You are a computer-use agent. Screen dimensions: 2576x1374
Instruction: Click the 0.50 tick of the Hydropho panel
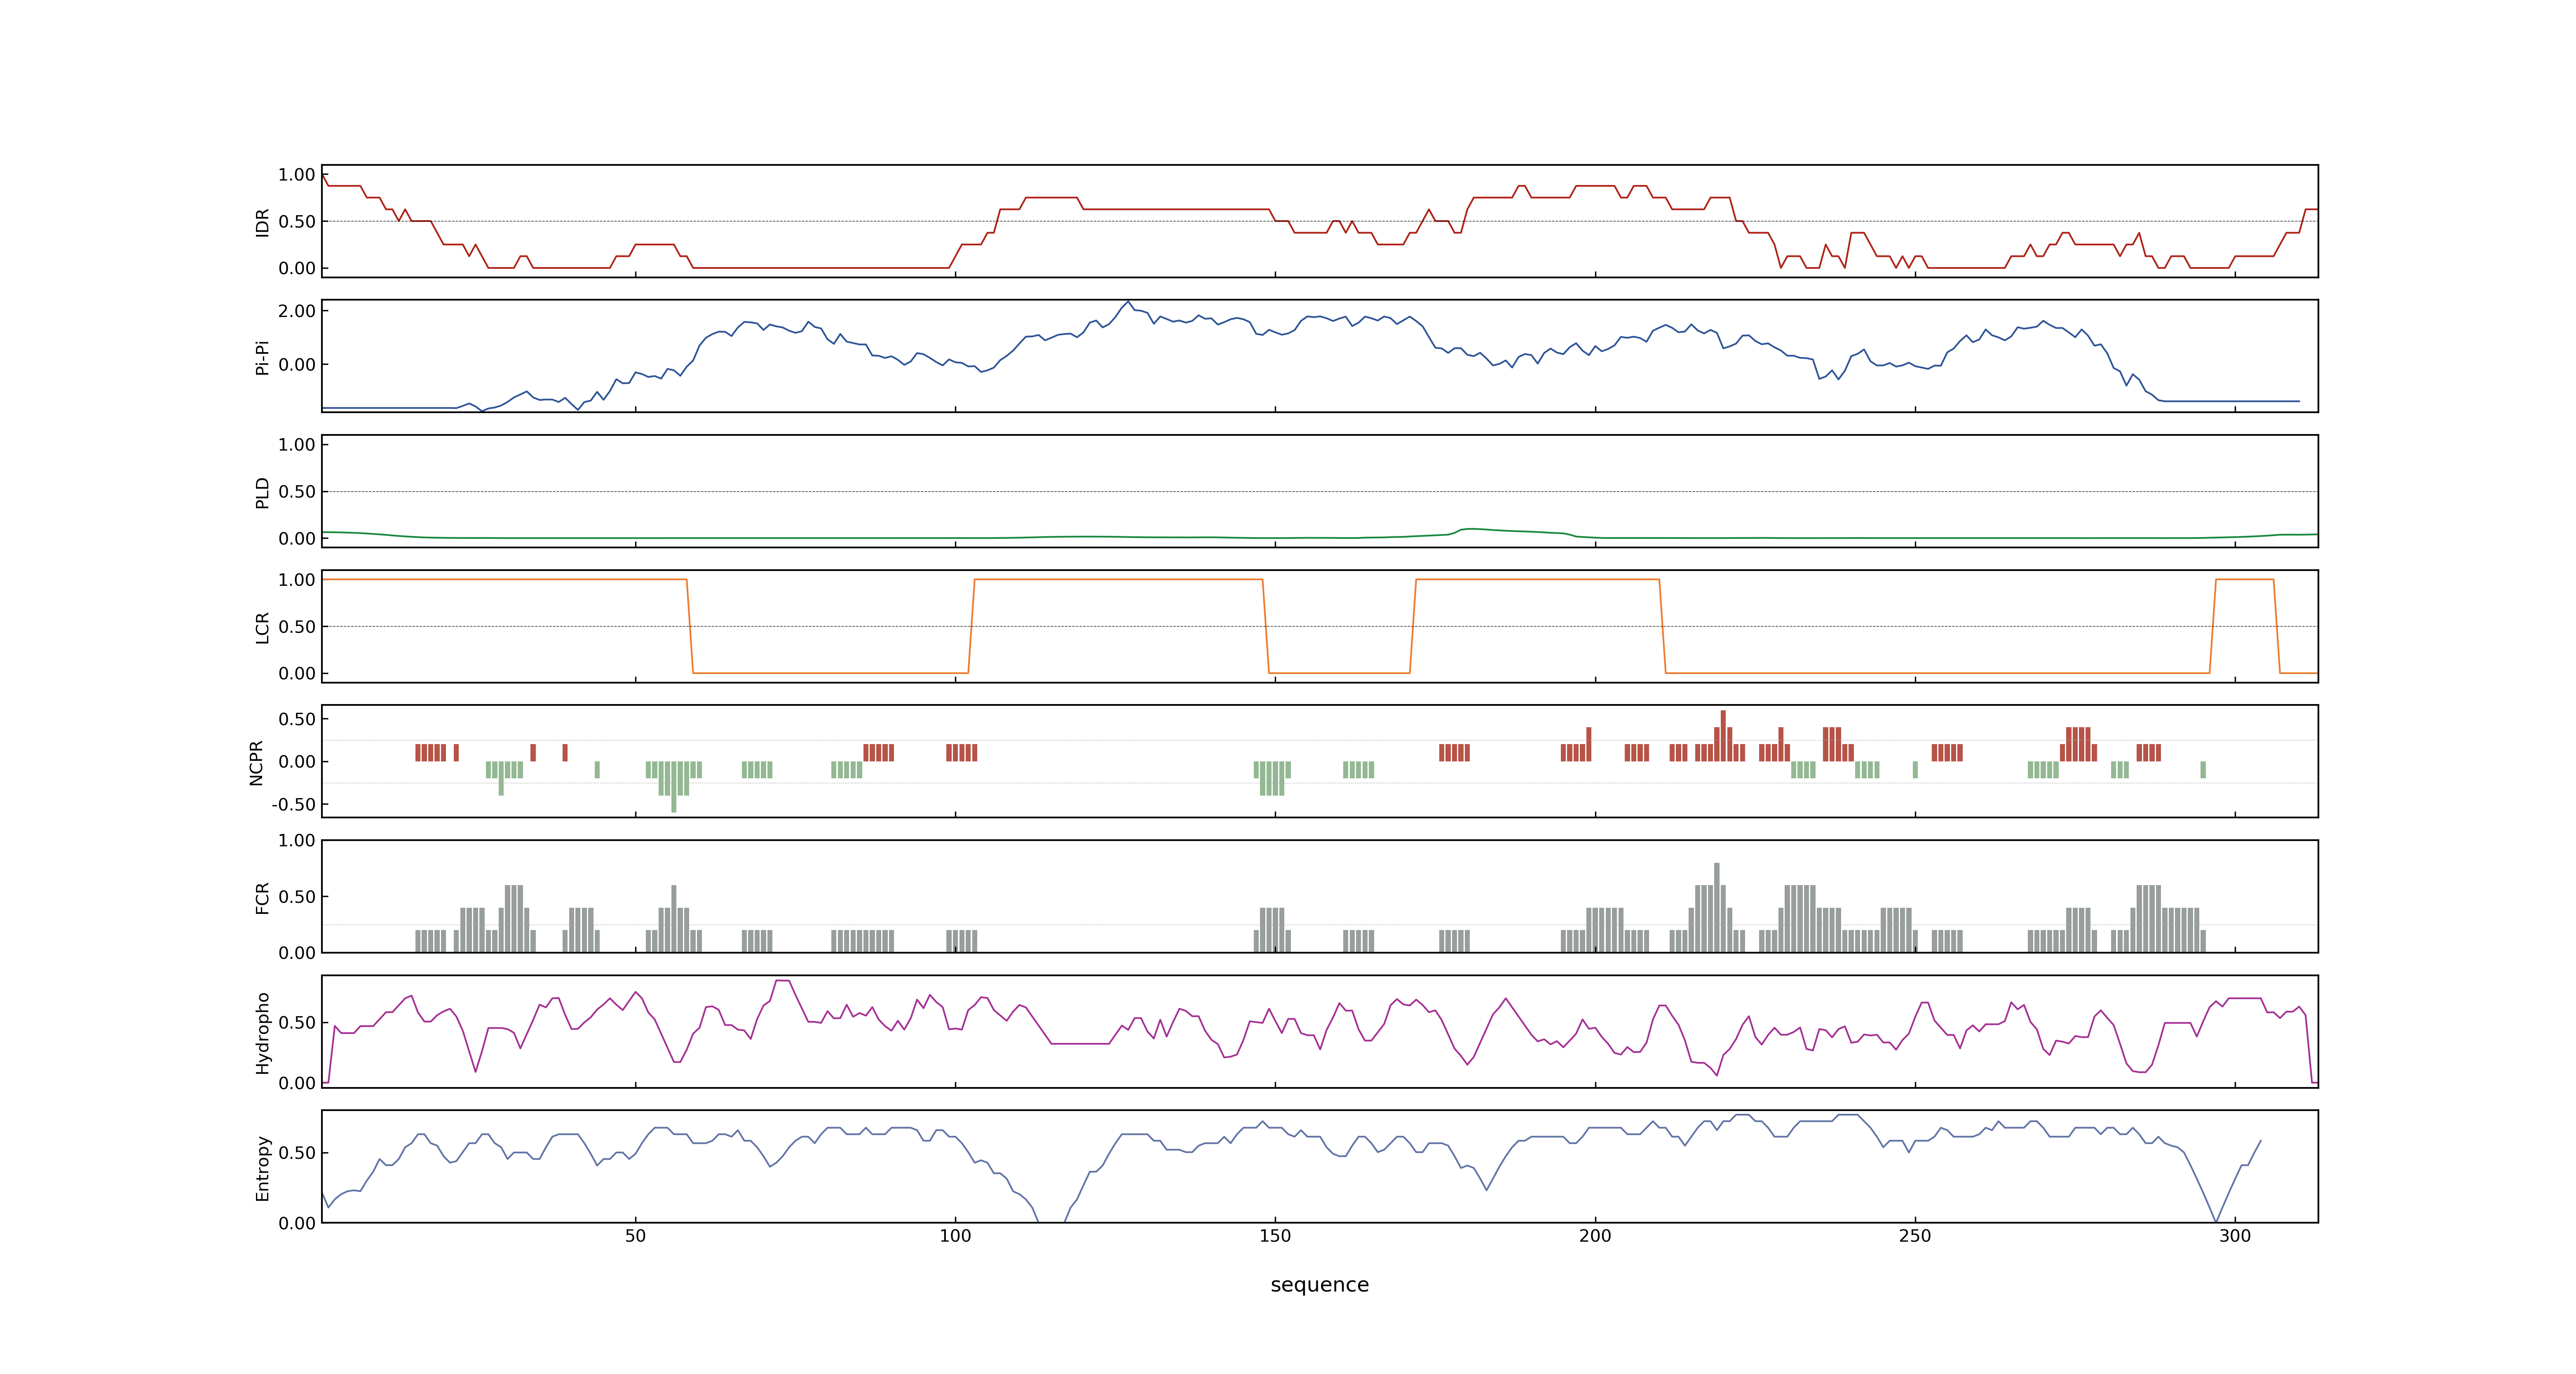point(297,1023)
